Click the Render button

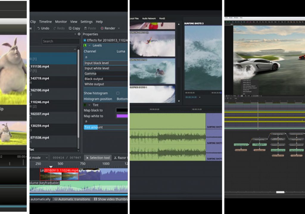[108, 28]
